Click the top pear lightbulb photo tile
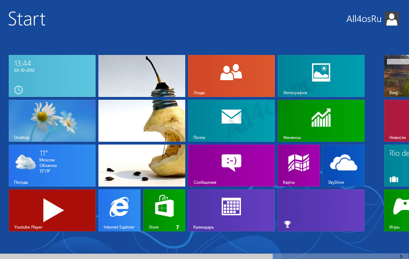Viewport: 409px width, 259px height. [141, 76]
